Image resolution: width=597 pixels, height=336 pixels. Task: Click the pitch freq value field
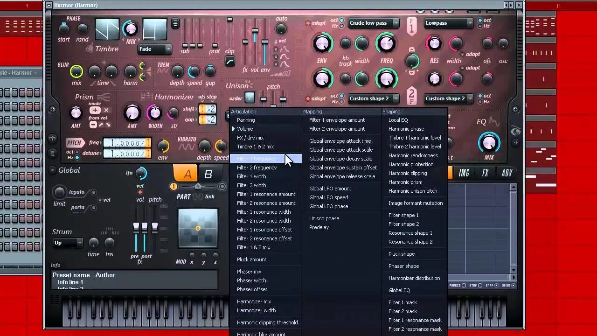(x=127, y=143)
